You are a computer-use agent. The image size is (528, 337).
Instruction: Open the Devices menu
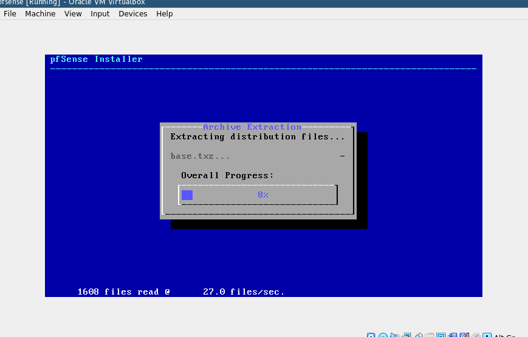132,14
